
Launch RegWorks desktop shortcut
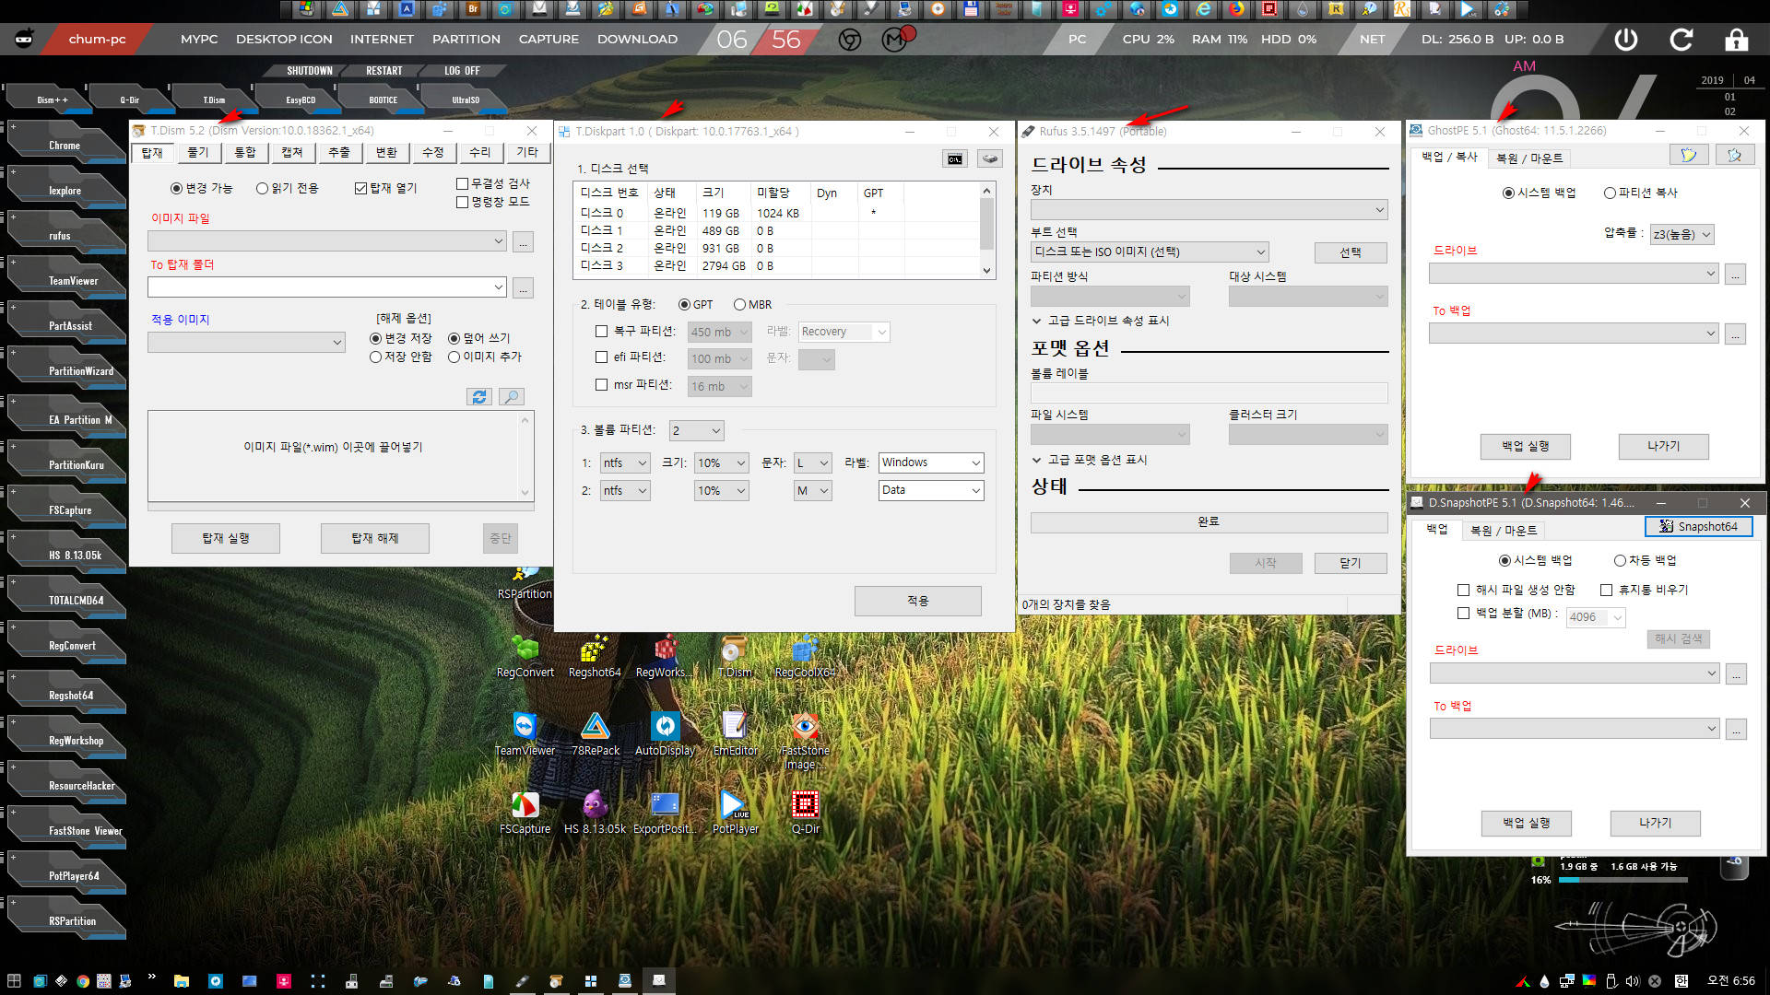(664, 654)
